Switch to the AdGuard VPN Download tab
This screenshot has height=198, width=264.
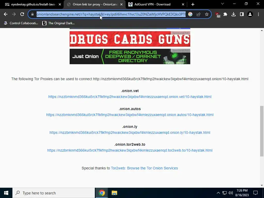tap(155, 4)
